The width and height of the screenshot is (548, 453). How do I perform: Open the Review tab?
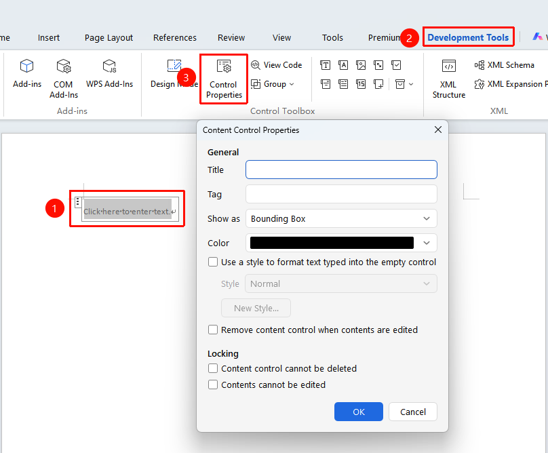(231, 38)
